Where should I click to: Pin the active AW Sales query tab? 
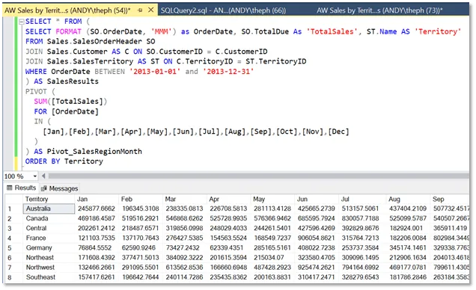140,10
